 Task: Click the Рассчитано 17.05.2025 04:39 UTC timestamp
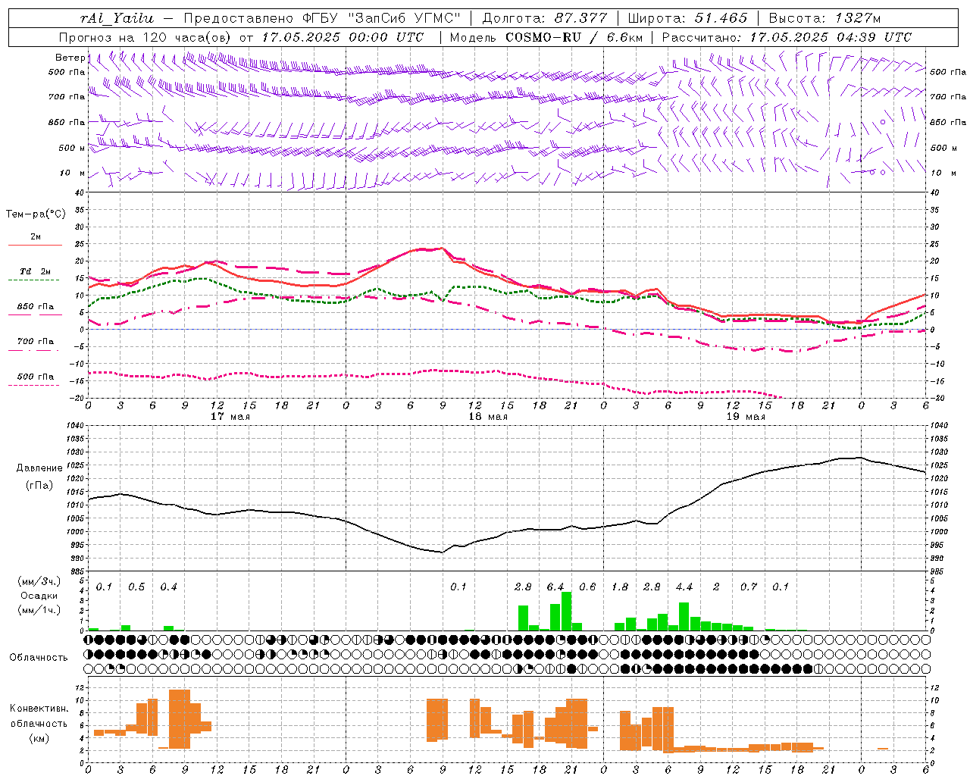787,37
